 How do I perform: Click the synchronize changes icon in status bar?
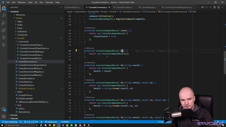click(x=20, y=122)
